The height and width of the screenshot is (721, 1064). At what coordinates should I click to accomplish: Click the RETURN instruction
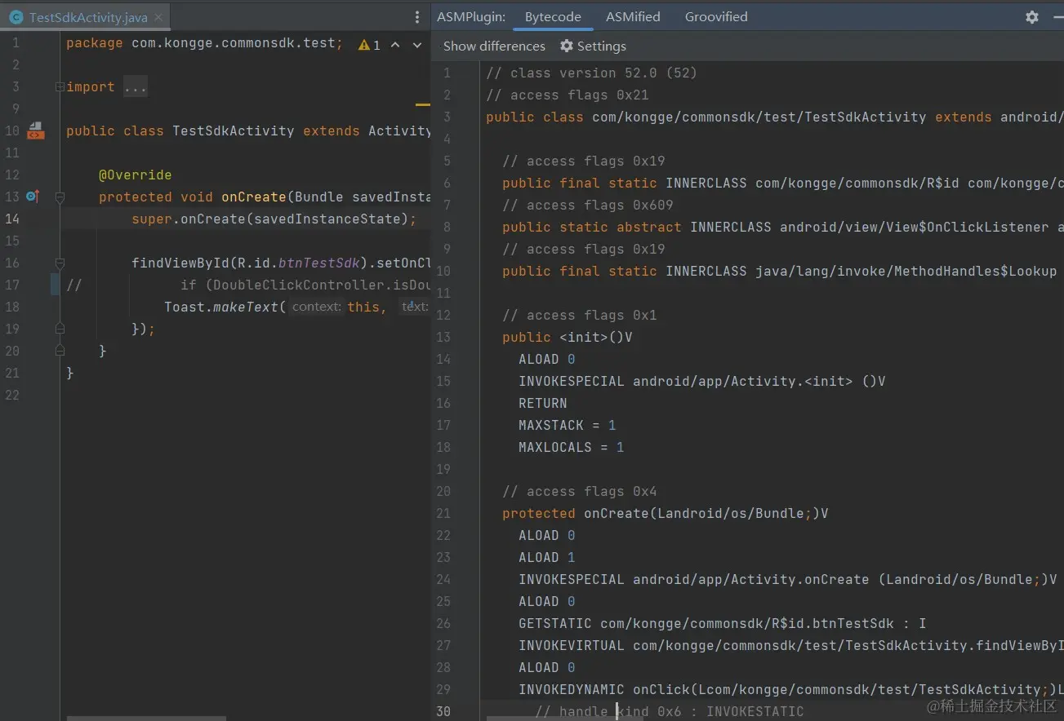[543, 403]
